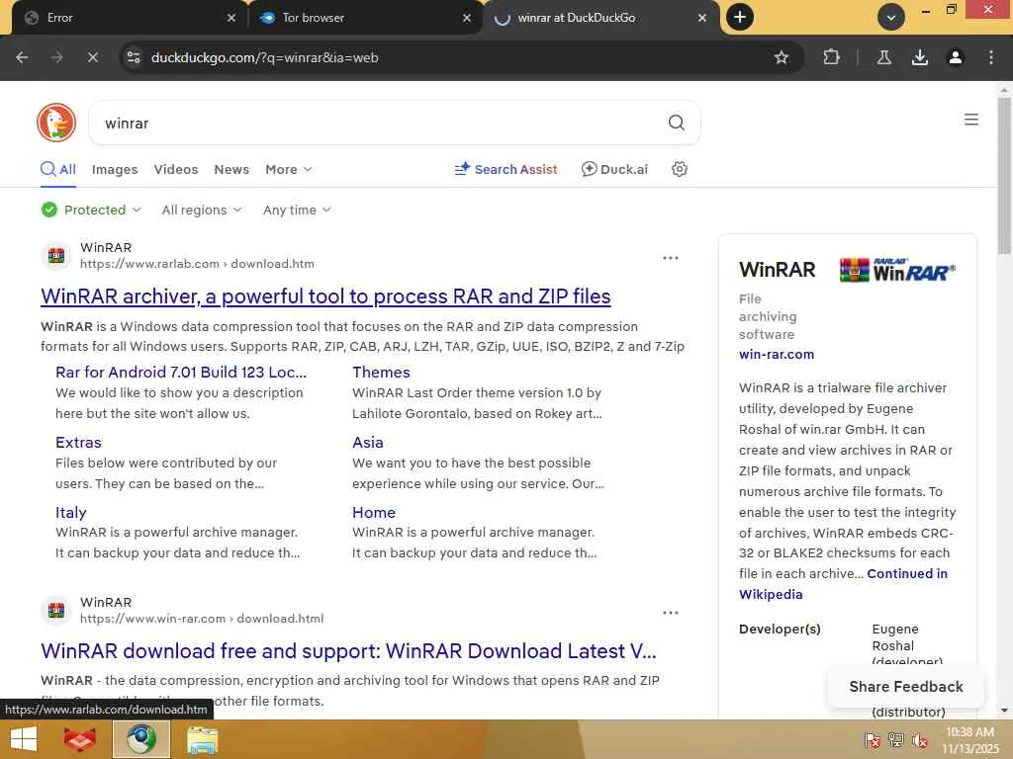The width and height of the screenshot is (1013, 759).
Task: Select the All search category
Action: click(x=58, y=169)
